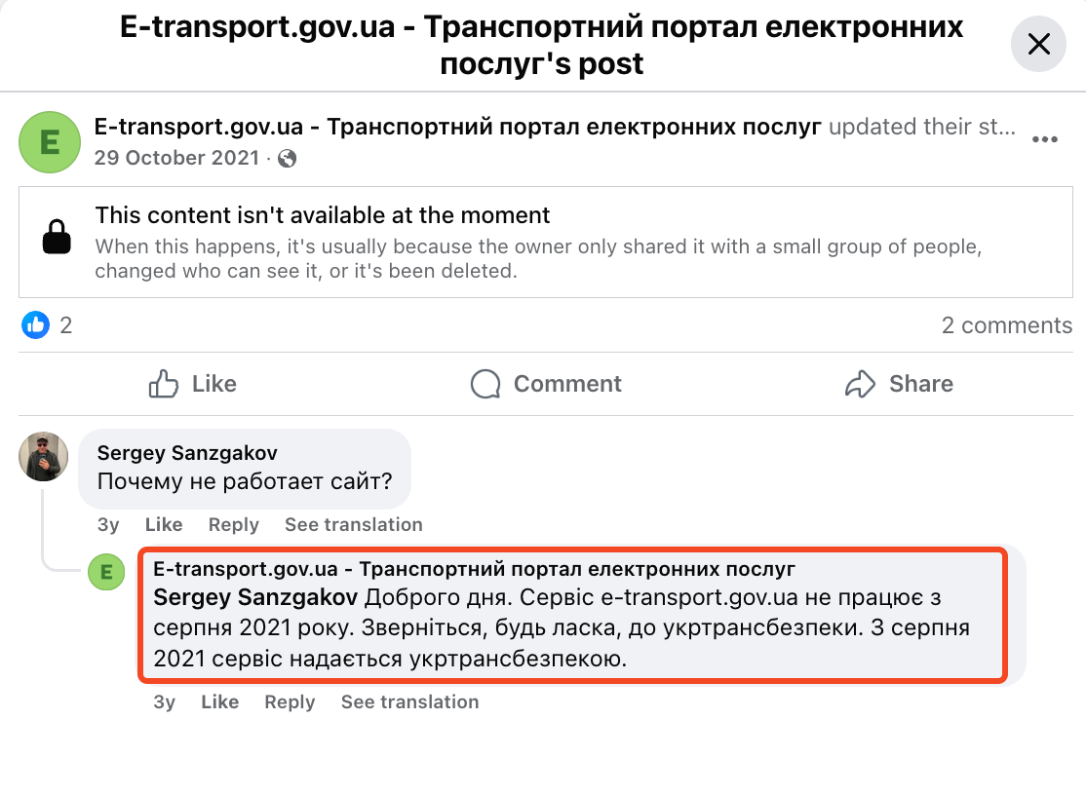Open Sergey Sanzgakov's profile picture

click(43, 457)
